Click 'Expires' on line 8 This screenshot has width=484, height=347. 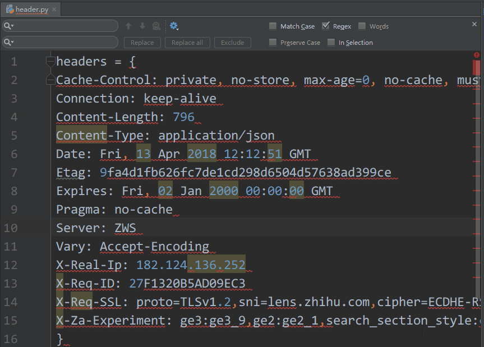pos(81,191)
